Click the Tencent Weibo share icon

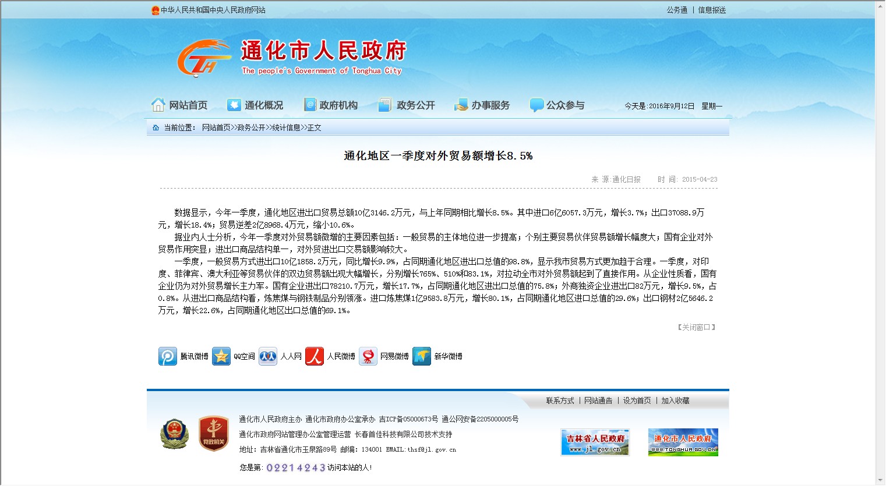point(168,356)
